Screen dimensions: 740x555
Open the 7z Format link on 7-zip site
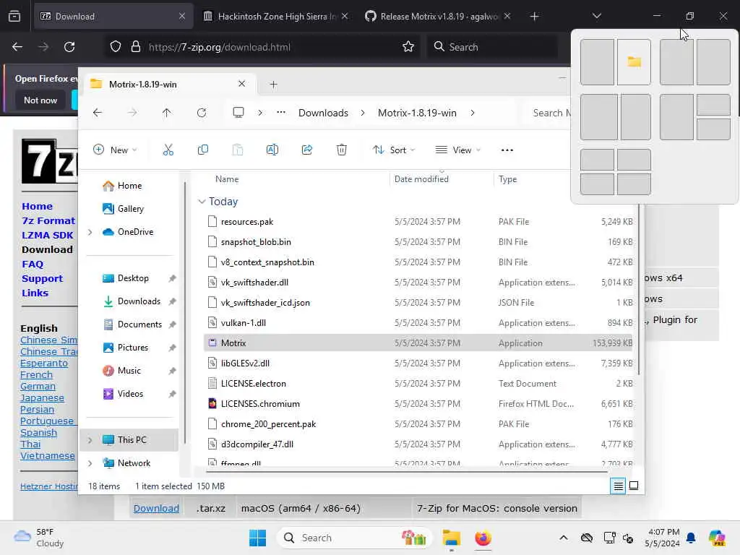pos(48,221)
